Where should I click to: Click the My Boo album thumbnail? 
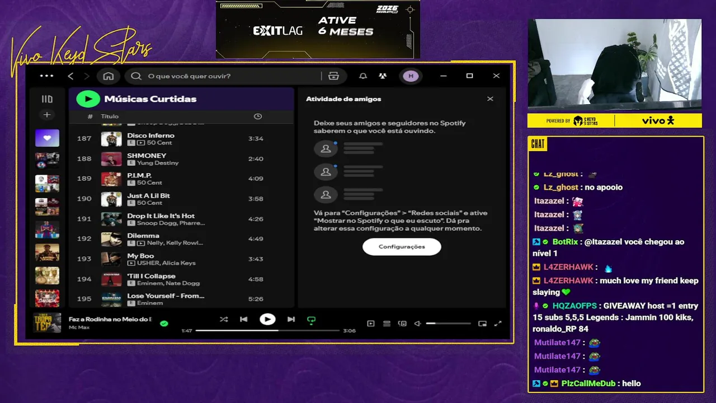point(111,259)
